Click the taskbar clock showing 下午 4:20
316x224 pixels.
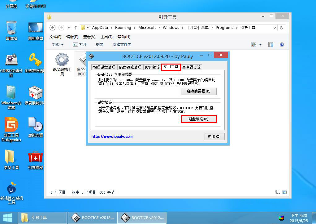click(299, 218)
